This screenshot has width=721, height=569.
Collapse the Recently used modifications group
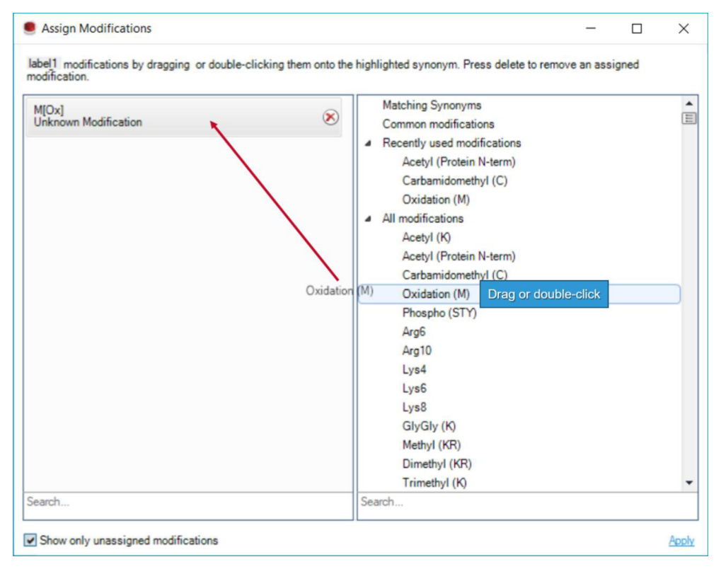[368, 144]
